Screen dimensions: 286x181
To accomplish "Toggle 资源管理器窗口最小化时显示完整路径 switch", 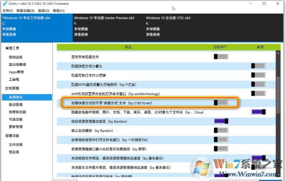I will 221,148.
